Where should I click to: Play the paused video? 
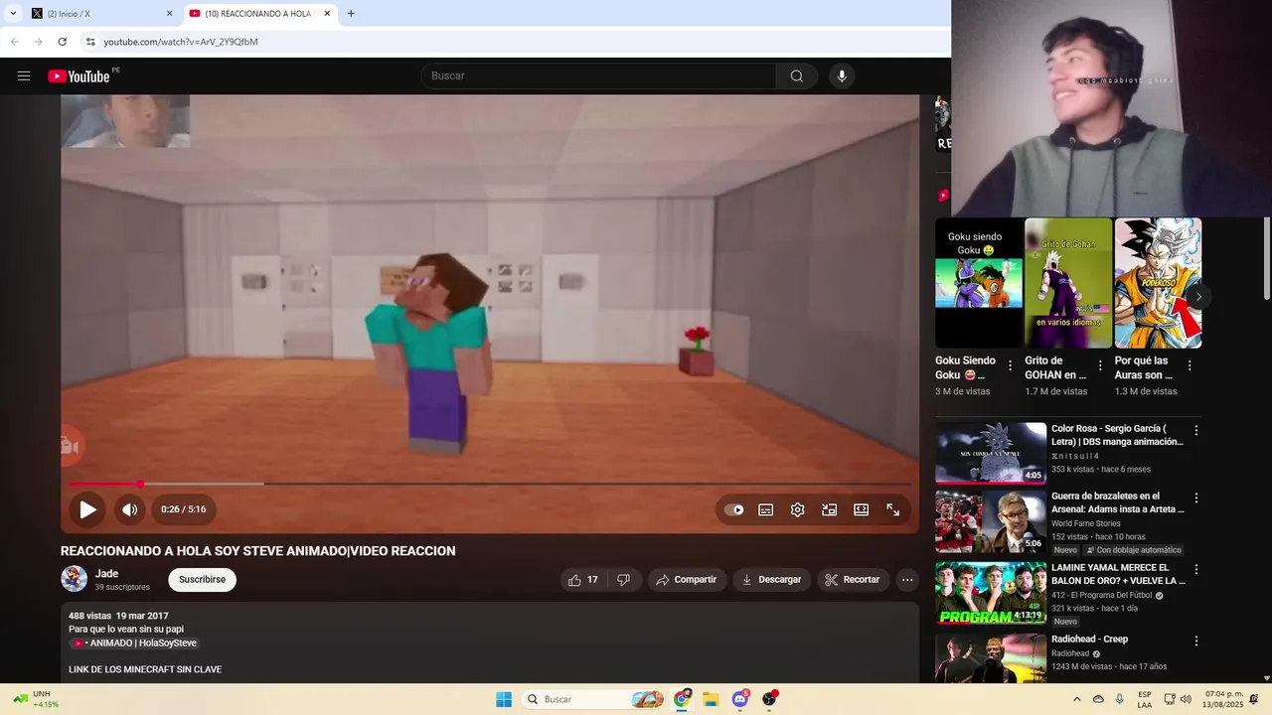point(87,509)
